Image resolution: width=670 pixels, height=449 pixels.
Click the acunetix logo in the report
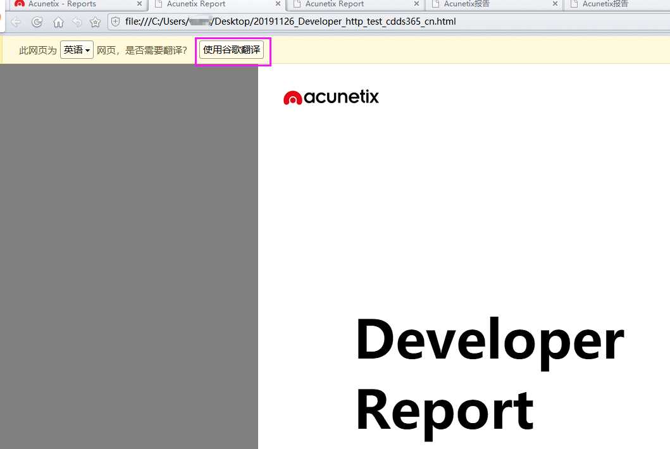pyautogui.click(x=331, y=97)
